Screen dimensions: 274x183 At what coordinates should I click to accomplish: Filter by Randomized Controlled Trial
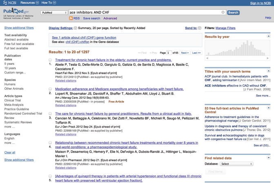[x=23, y=113]
